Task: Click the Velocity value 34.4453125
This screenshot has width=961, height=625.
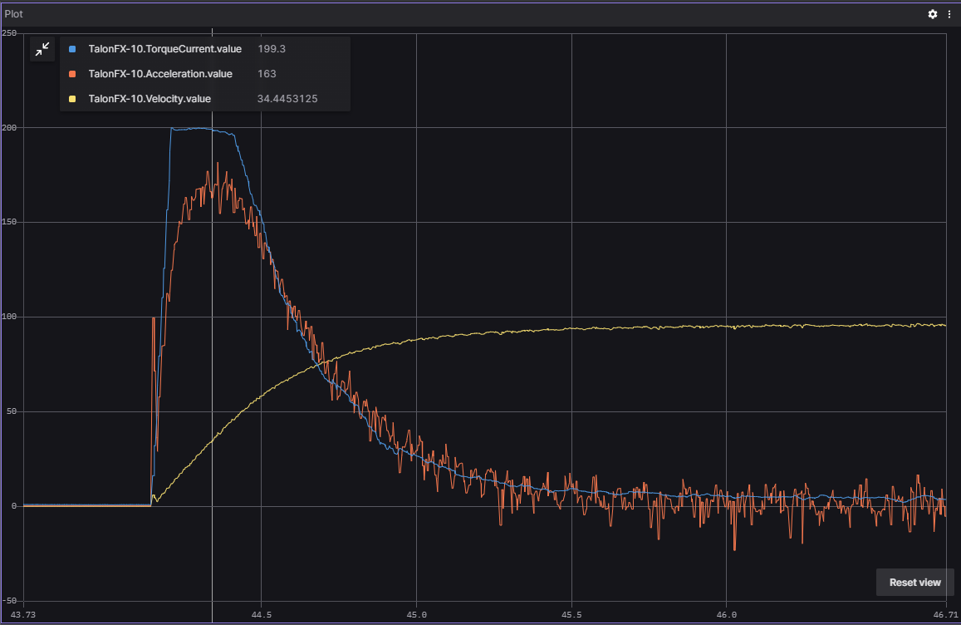Action: [287, 99]
